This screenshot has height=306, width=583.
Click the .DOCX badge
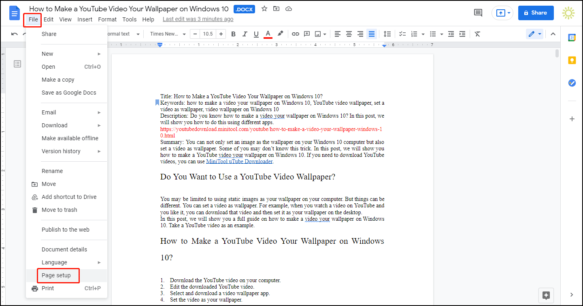pos(244,9)
